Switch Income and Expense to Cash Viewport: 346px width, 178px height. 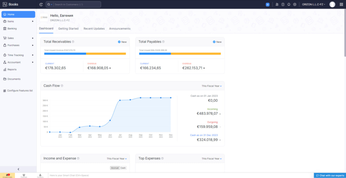click(123, 168)
